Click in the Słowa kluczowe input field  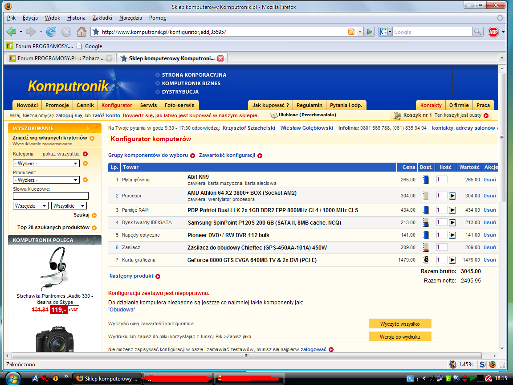[x=51, y=196]
